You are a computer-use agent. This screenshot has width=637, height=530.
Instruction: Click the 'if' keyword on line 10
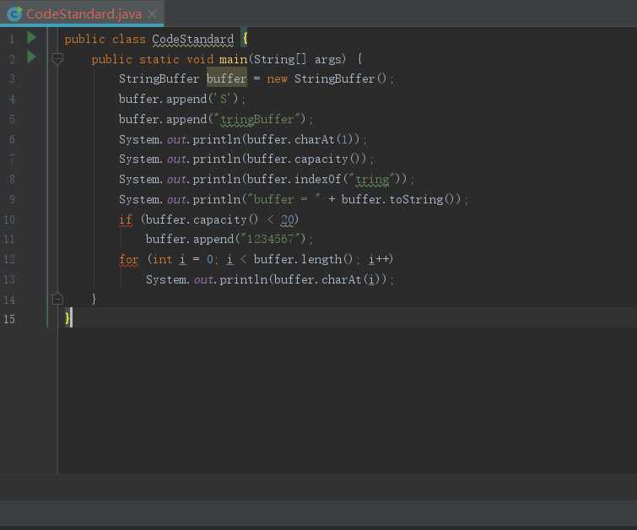click(126, 220)
